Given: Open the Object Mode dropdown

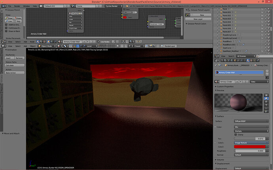Looking at the screenshot, I should [47, 46].
